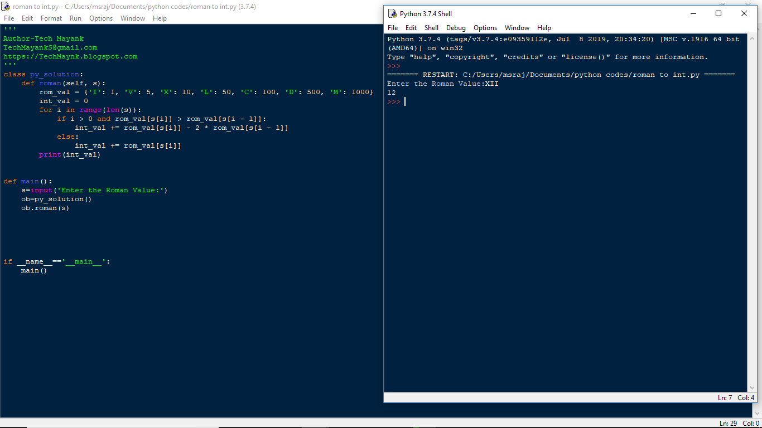The width and height of the screenshot is (762, 428).
Task: Open the Debug menu in Python Shell
Action: coord(456,28)
